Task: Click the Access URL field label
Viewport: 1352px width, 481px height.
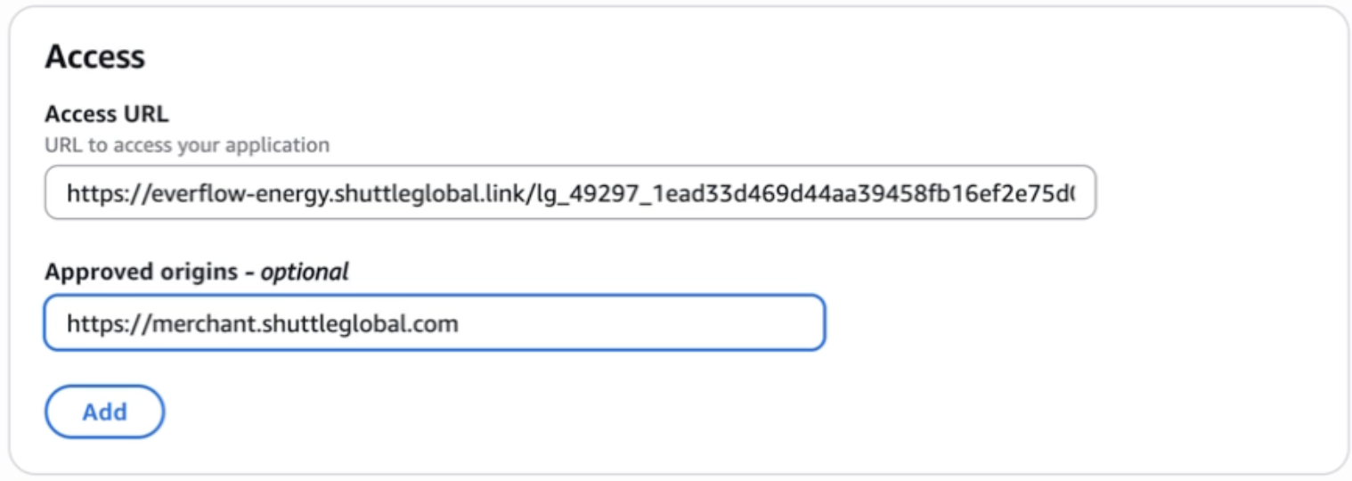Action: point(106,114)
